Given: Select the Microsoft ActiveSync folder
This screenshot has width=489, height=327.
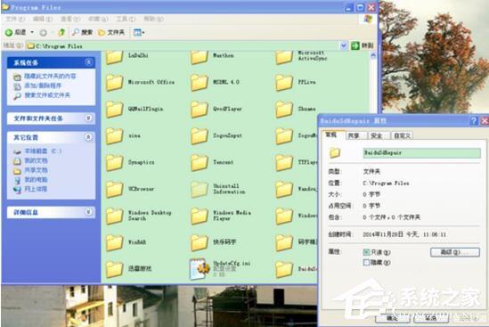Looking at the screenshot, I should coord(301,56).
